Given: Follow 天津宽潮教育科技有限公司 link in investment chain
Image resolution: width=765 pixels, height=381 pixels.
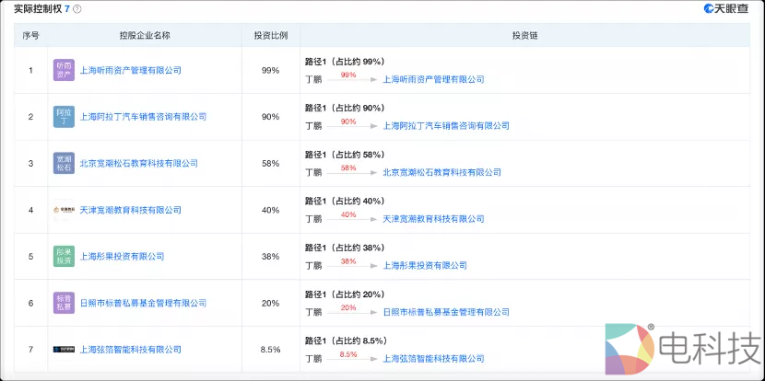Looking at the screenshot, I should [x=434, y=219].
